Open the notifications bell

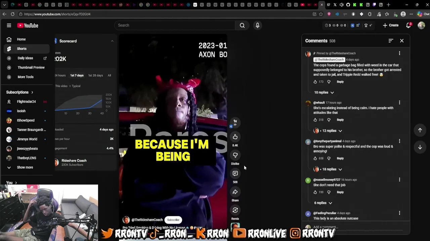point(408,25)
